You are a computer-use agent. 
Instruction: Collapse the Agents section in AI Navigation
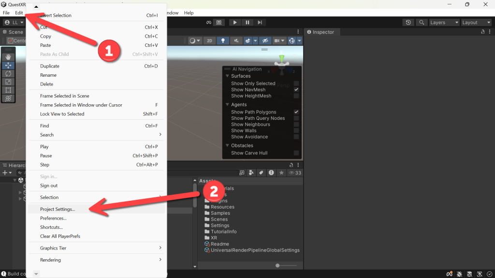click(x=227, y=104)
